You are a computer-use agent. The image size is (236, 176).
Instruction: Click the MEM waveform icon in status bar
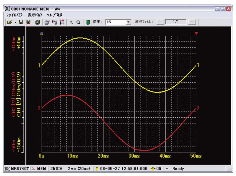(33, 169)
